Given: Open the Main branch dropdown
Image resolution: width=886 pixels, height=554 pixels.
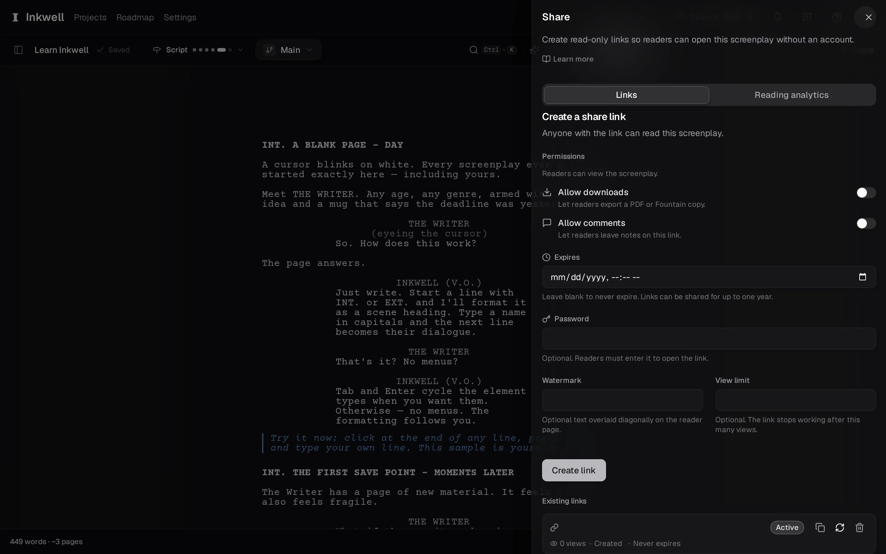Looking at the screenshot, I should 289,50.
